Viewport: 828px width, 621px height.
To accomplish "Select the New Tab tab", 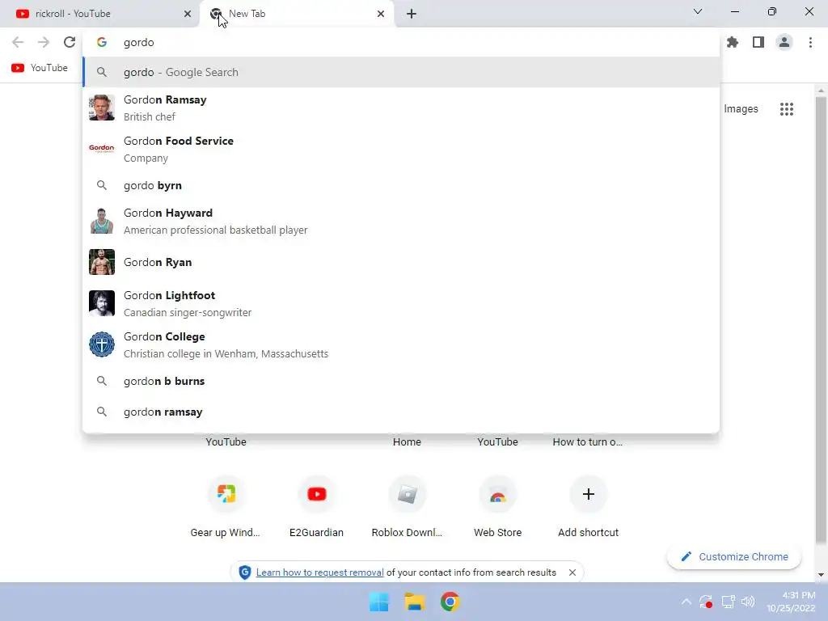I will 296,14.
